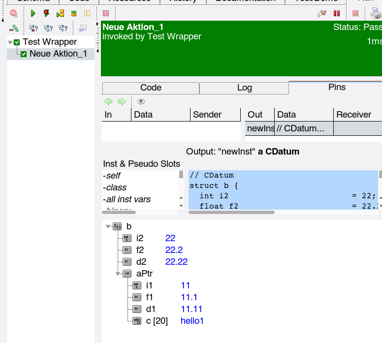
Task: Open the Log tab
Action: click(244, 88)
